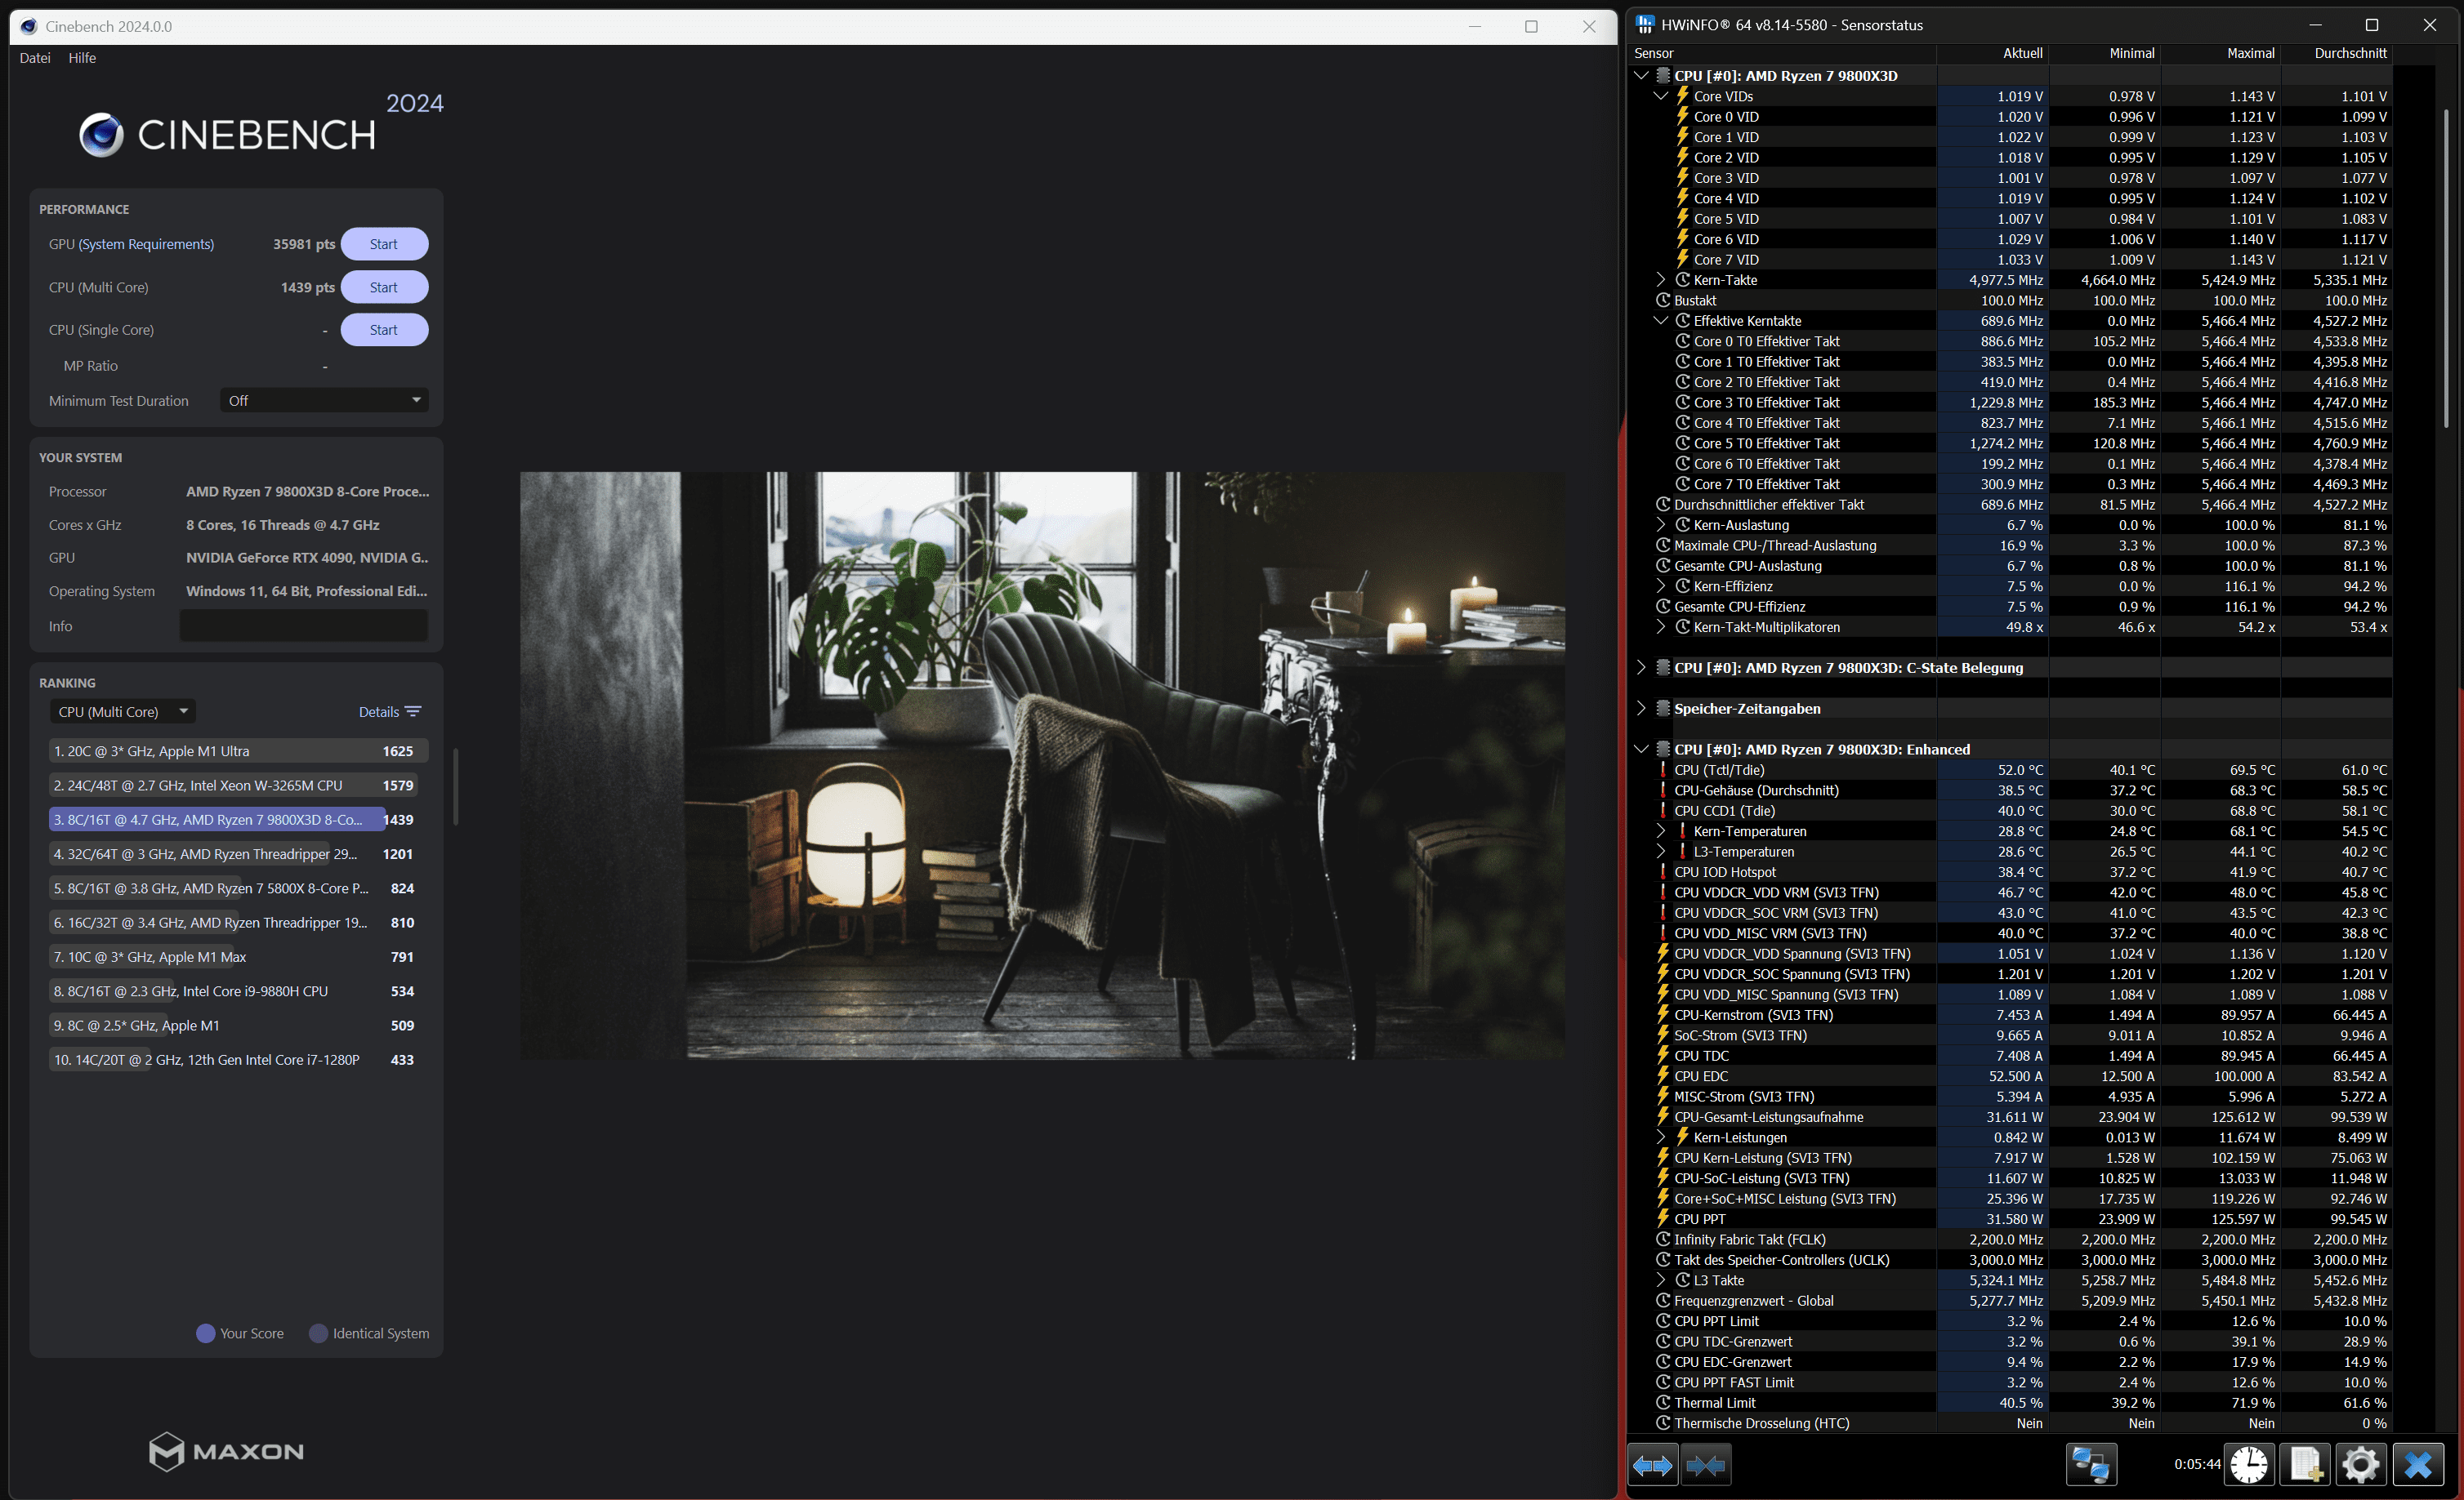The height and width of the screenshot is (1500, 2464).
Task: Click the Maxon logo at the bottom left
Action: 226,1451
